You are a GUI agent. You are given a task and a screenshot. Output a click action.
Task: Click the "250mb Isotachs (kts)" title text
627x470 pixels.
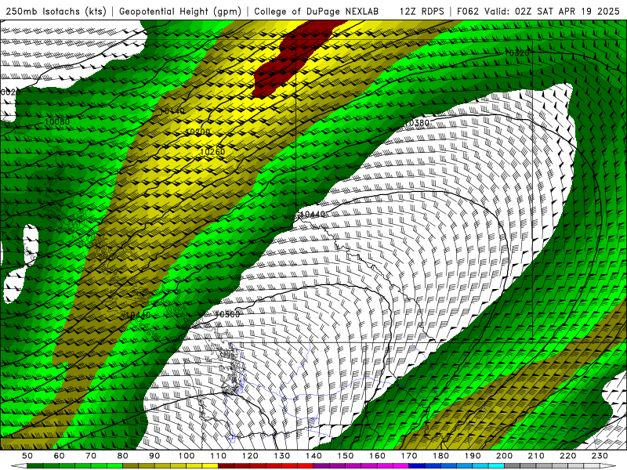pyautogui.click(x=56, y=11)
